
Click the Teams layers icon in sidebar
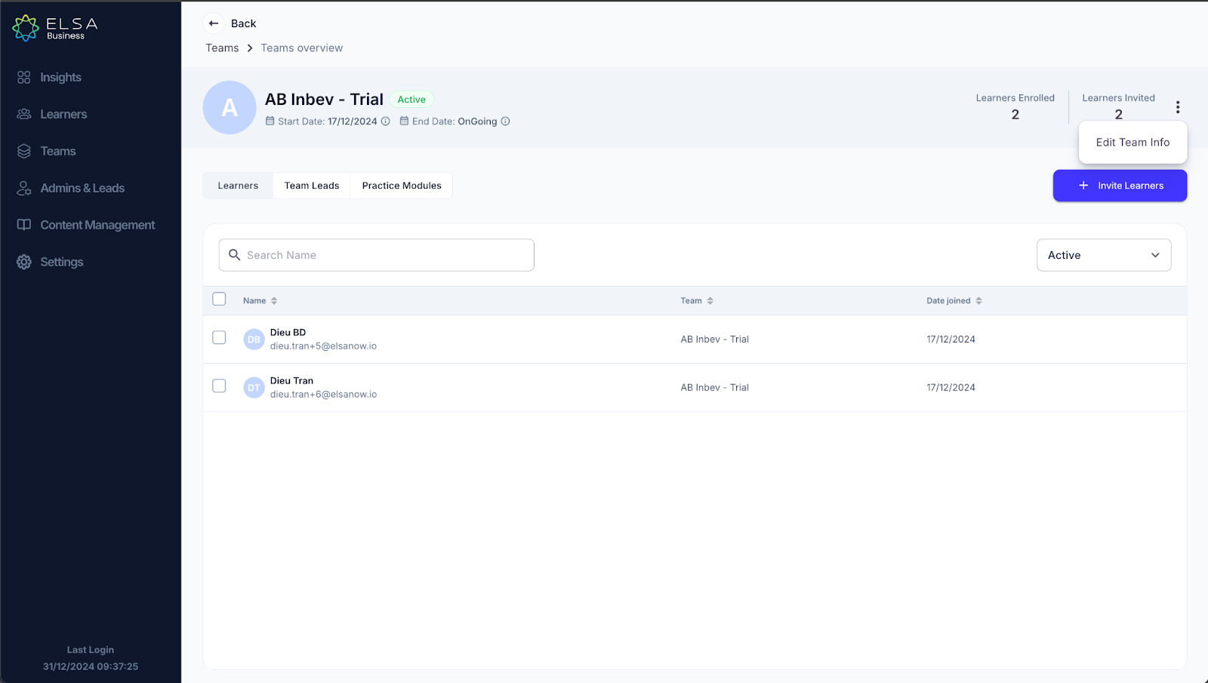tap(24, 151)
